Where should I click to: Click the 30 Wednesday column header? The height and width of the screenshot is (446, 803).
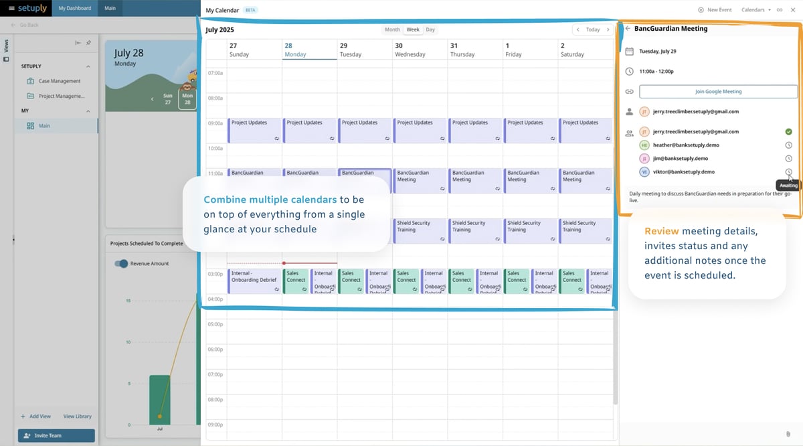pyautogui.click(x=420, y=50)
